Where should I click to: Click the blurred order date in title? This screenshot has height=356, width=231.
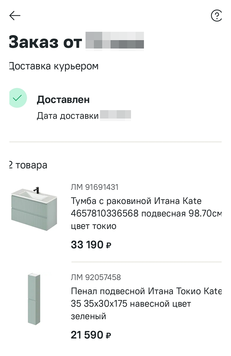(115, 41)
